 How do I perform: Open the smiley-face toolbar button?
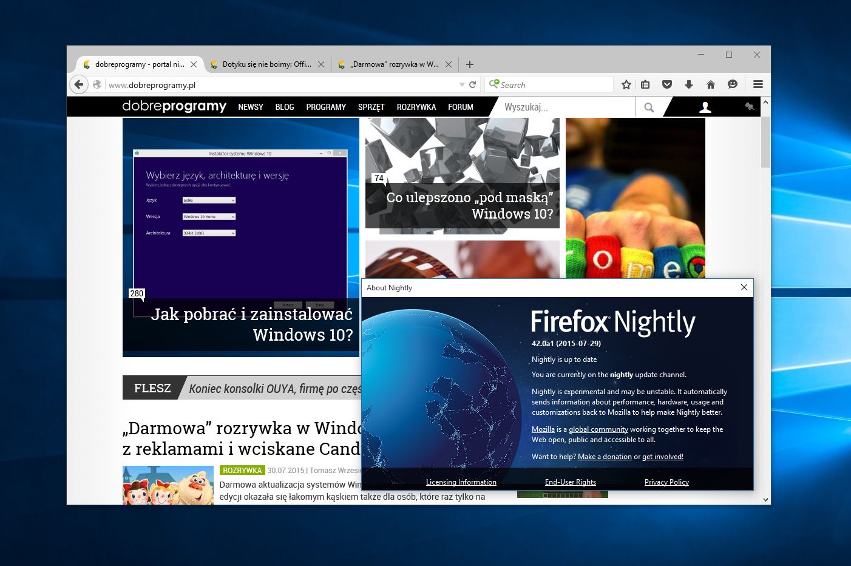[733, 84]
